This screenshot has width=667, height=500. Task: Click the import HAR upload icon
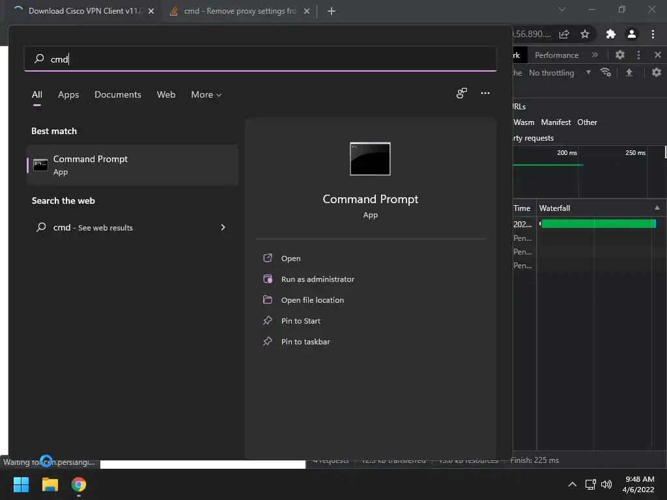point(629,72)
